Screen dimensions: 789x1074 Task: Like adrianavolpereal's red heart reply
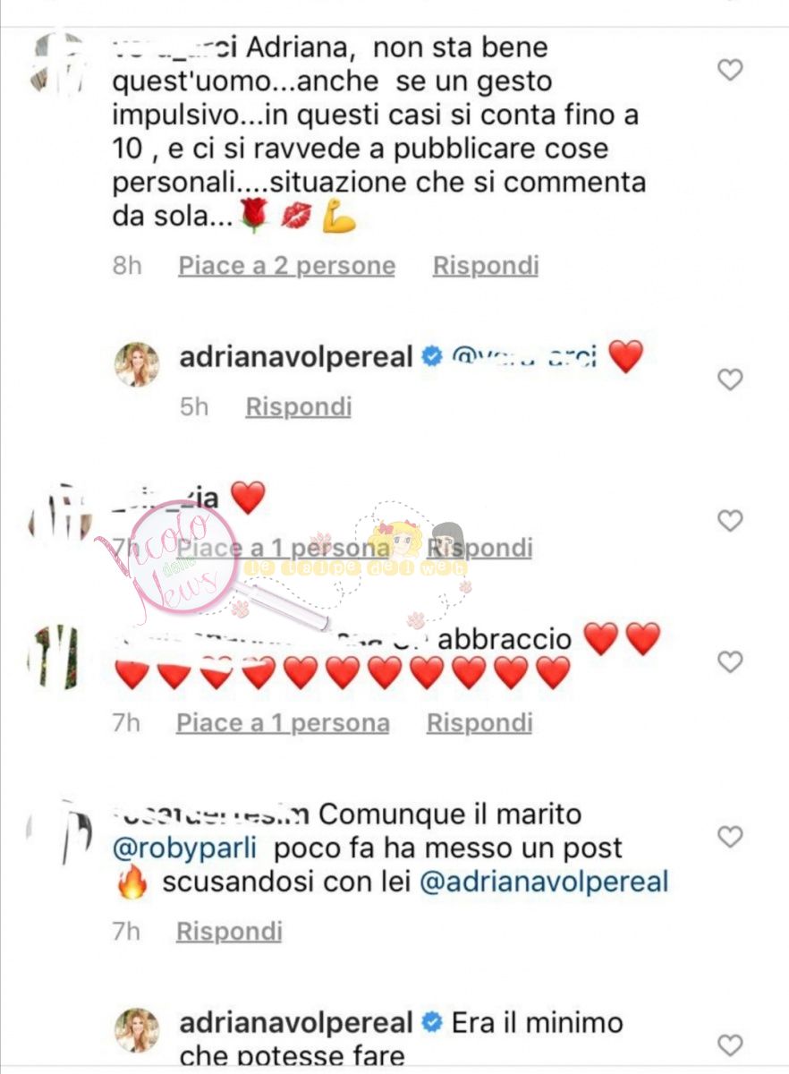731,379
